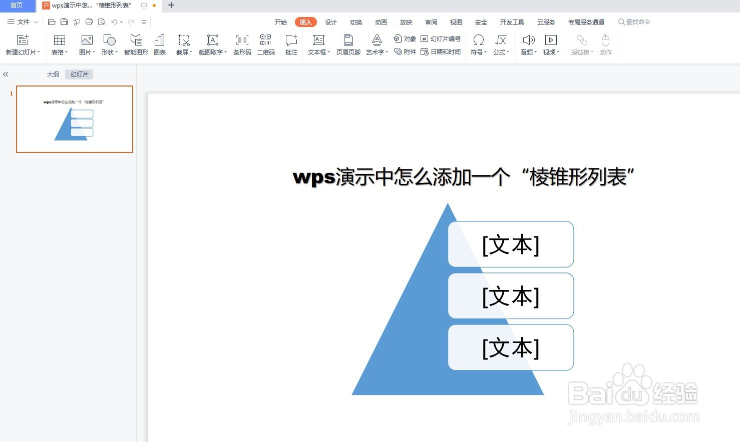Image resolution: width=740 pixels, height=442 pixels.
Task: Click the 查找命令 search box
Action: (634, 22)
